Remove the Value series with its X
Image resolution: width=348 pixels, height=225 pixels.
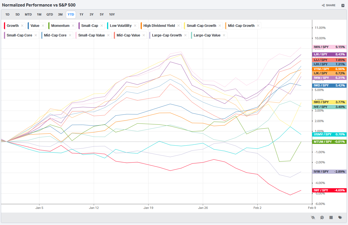point(43,26)
